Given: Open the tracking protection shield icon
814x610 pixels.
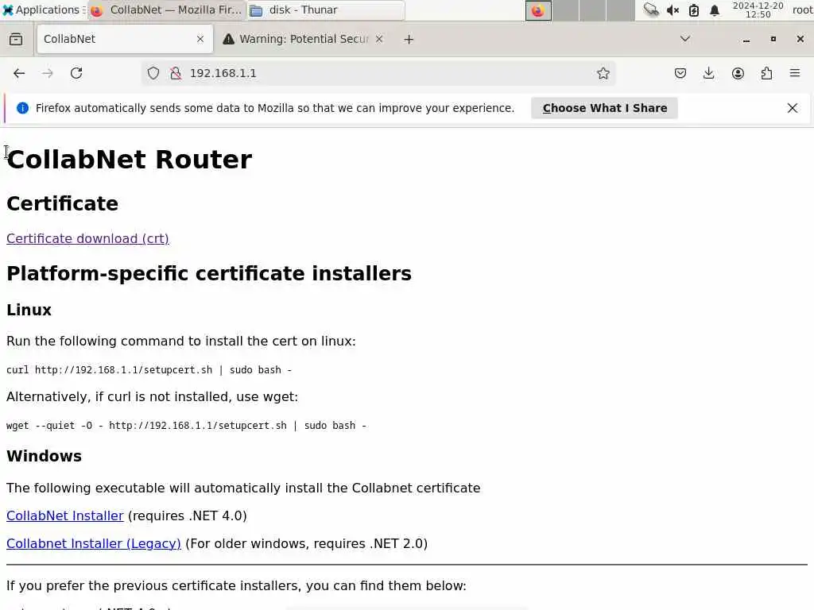Looking at the screenshot, I should pyautogui.click(x=153, y=73).
